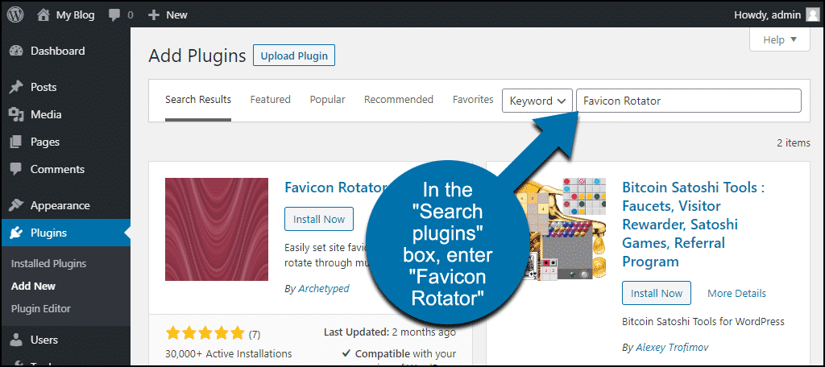Open the Favicon Rotator plugin title link
This screenshot has width=825, height=367.
click(336, 188)
